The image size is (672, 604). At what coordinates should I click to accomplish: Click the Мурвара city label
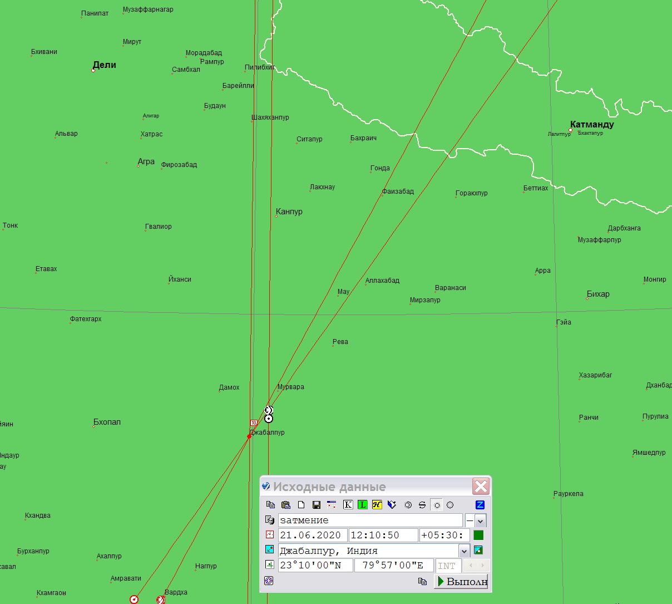point(291,387)
